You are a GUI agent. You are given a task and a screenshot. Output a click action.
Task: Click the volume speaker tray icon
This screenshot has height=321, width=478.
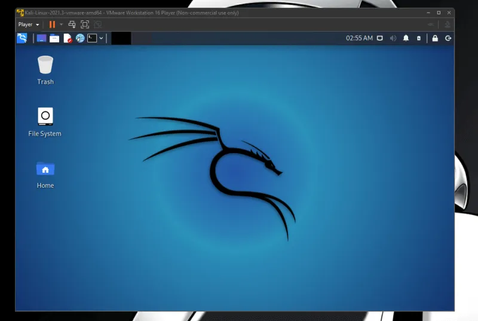pyautogui.click(x=393, y=38)
